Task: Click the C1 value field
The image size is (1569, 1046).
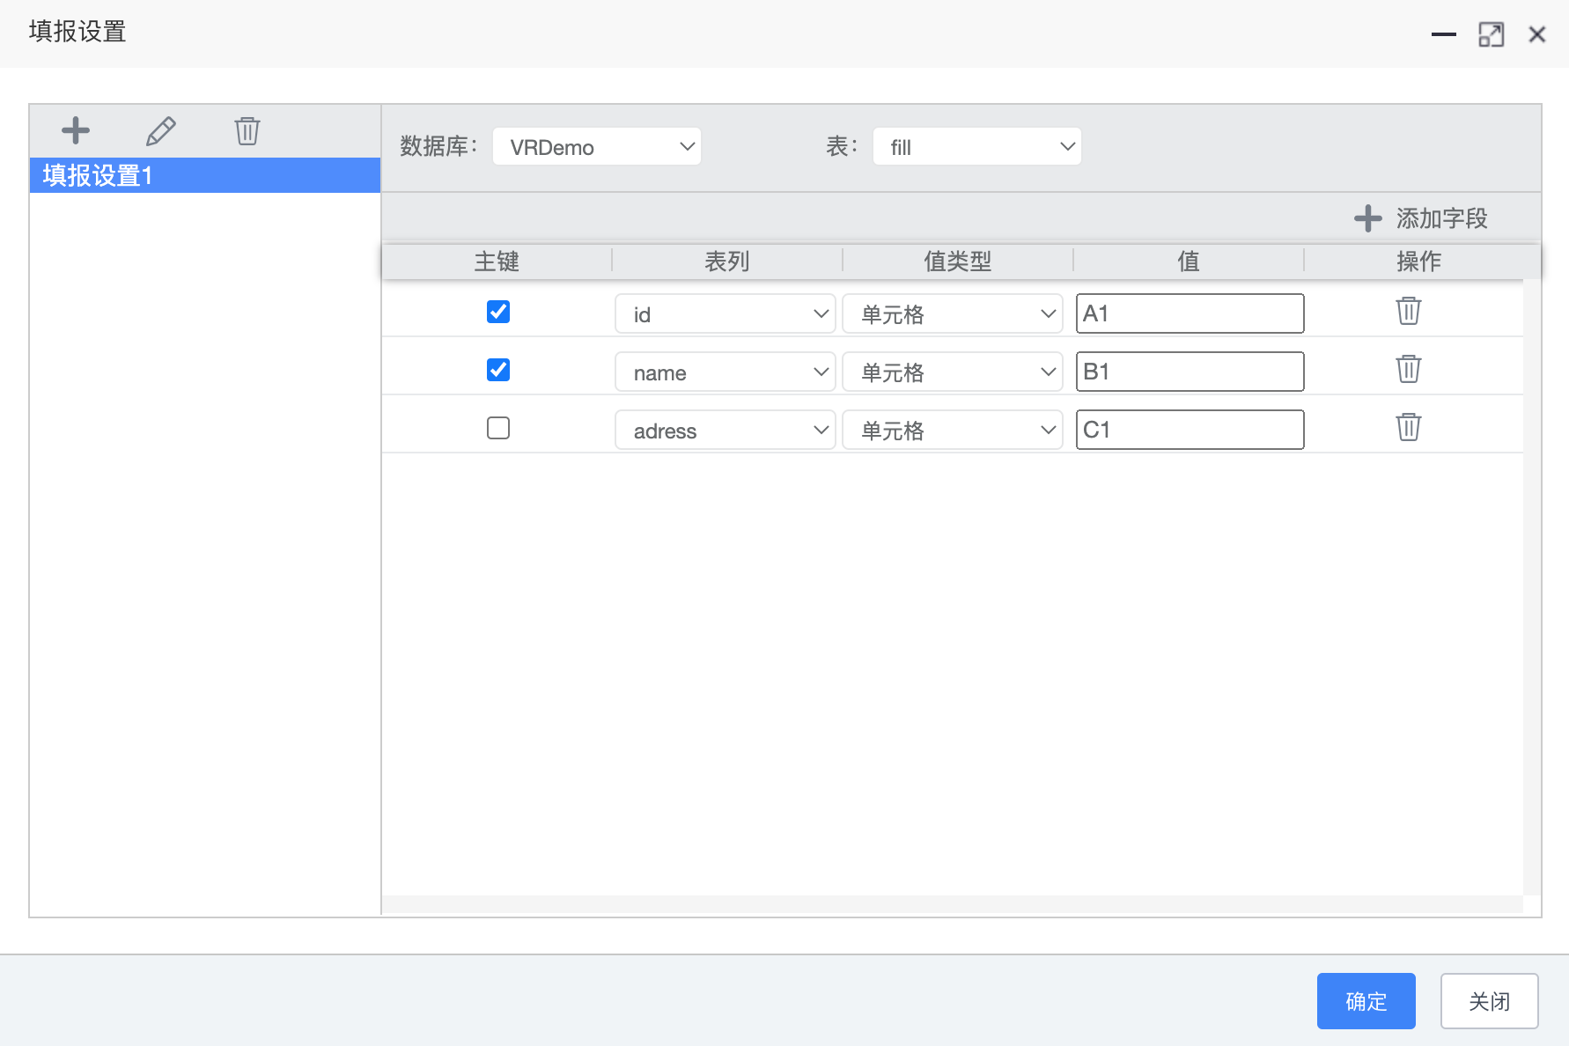Action: point(1190,430)
